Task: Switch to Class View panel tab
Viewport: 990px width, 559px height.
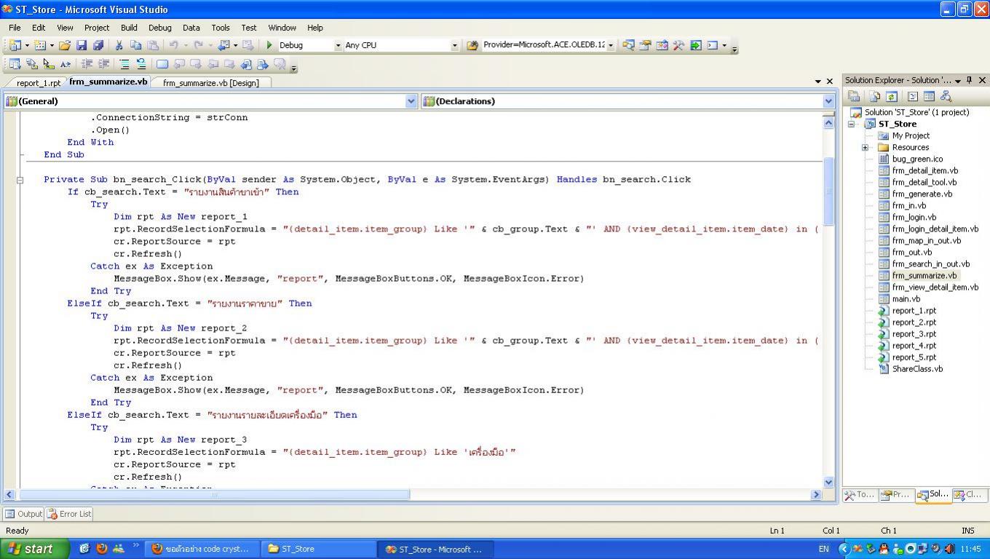Action: tap(969, 495)
